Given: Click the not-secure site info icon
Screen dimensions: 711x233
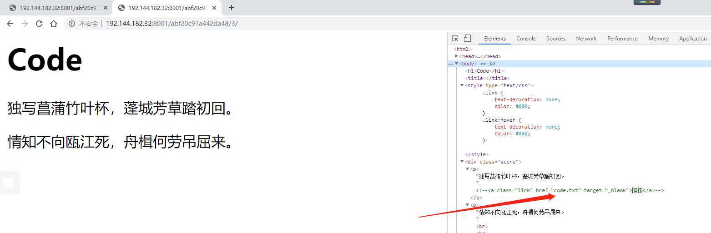Looking at the screenshot, I should (x=72, y=24).
